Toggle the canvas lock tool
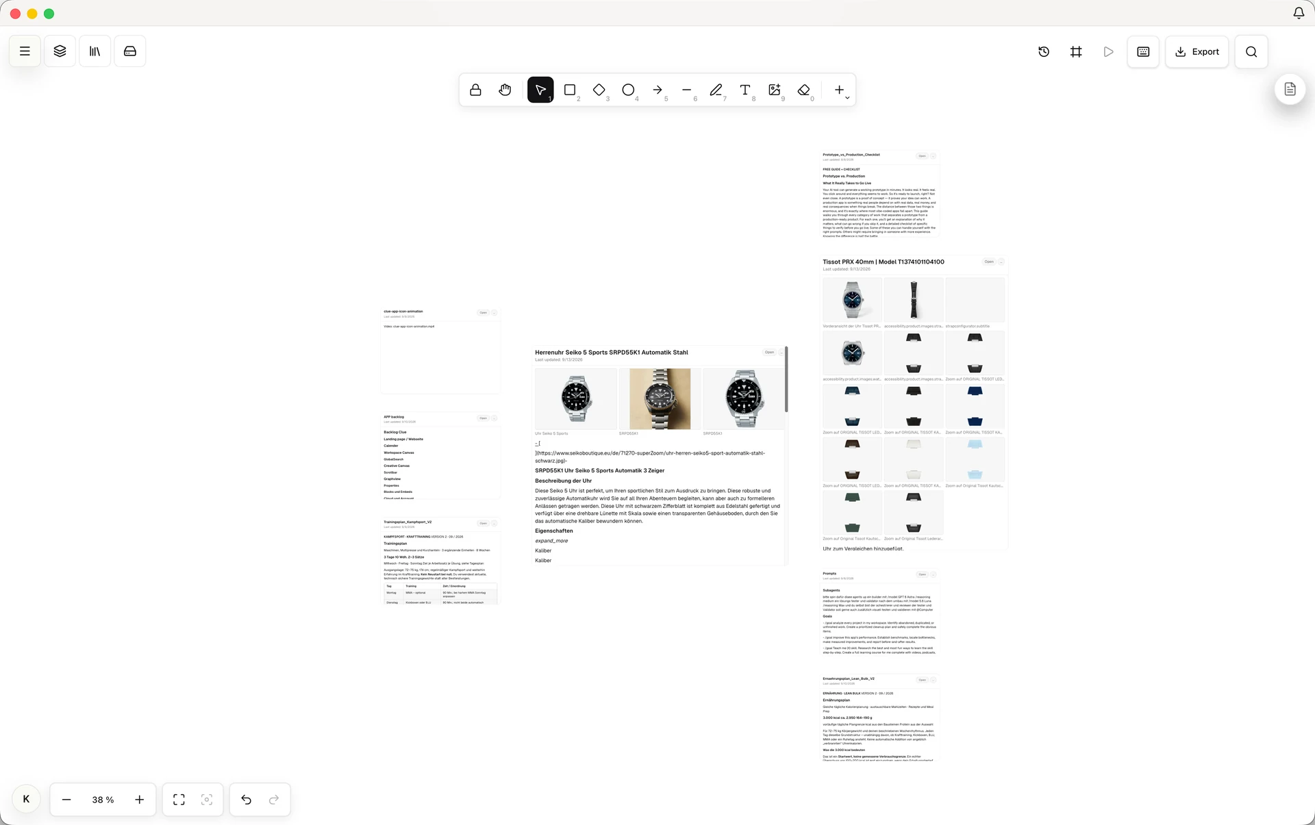The width and height of the screenshot is (1315, 825). (x=475, y=90)
